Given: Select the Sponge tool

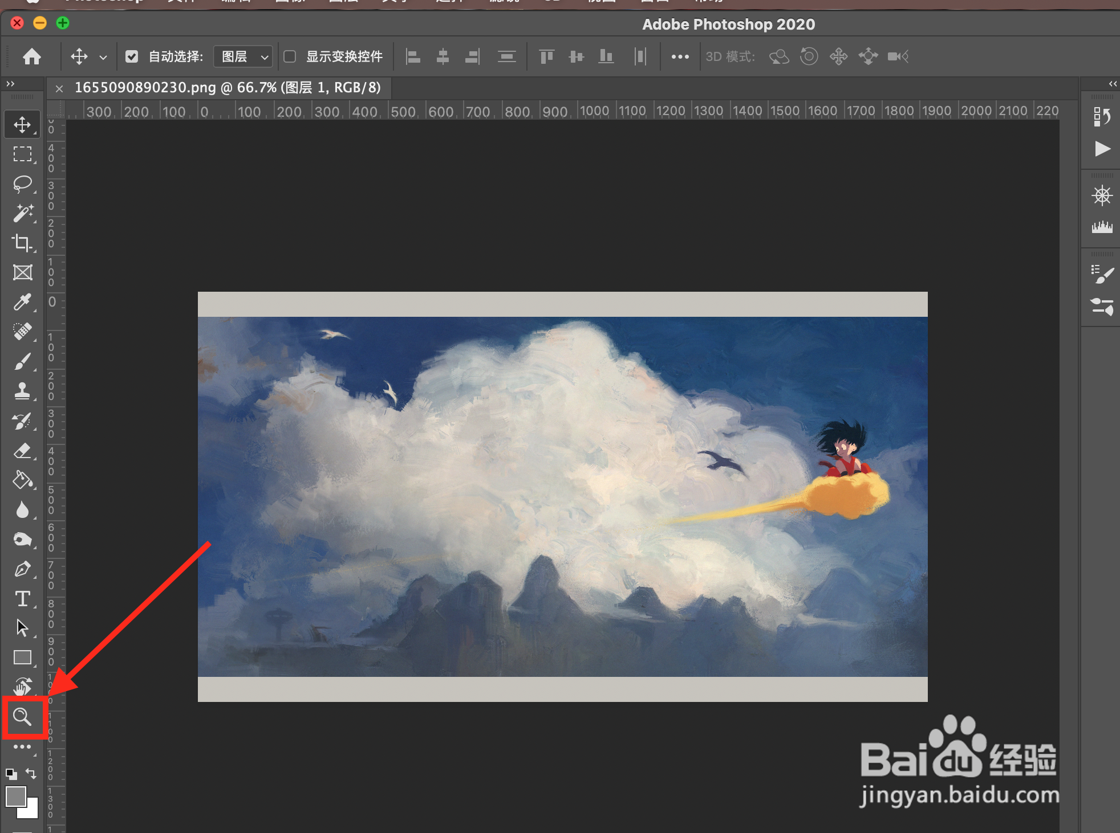Looking at the screenshot, I should point(22,540).
